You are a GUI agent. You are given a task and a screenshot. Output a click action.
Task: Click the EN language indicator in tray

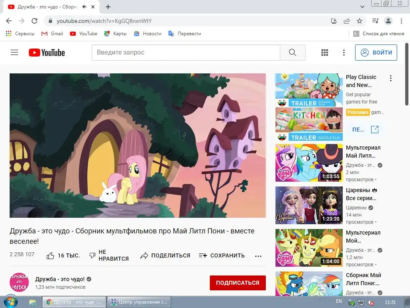(339, 302)
